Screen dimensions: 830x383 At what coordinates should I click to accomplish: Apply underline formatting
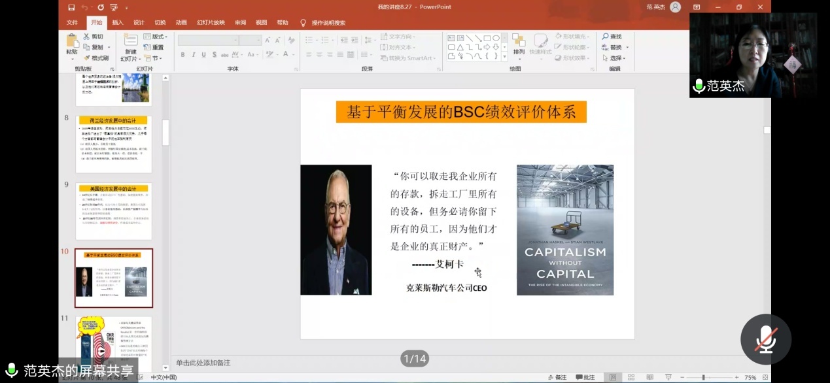coord(204,54)
